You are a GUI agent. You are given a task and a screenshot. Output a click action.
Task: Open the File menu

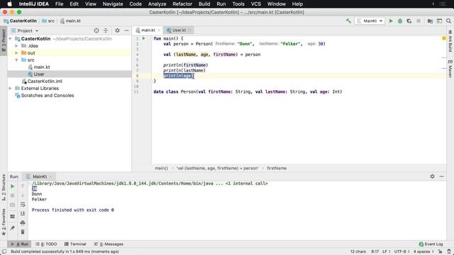tap(59, 4)
